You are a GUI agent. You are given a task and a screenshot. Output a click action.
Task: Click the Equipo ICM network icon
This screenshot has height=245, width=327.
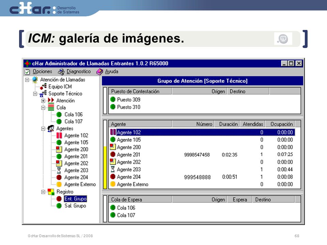(43, 86)
